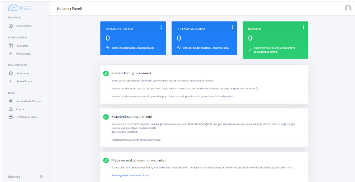Image resolution: width=355 pixels, height=182 pixels.
Task: Click the İhbarlar green card title
Action: (x=255, y=29)
